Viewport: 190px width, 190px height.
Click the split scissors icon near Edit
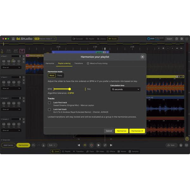click(x=43, y=145)
